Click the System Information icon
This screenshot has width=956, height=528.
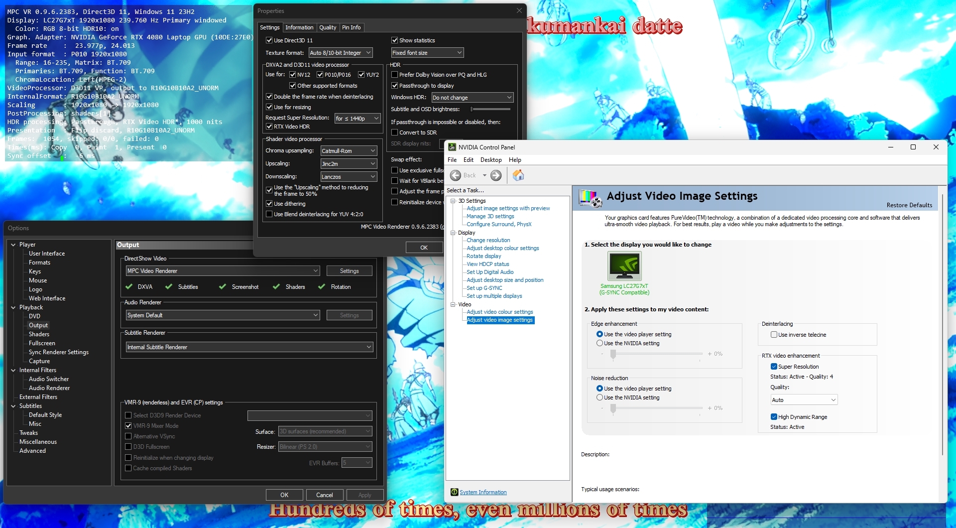pos(454,492)
